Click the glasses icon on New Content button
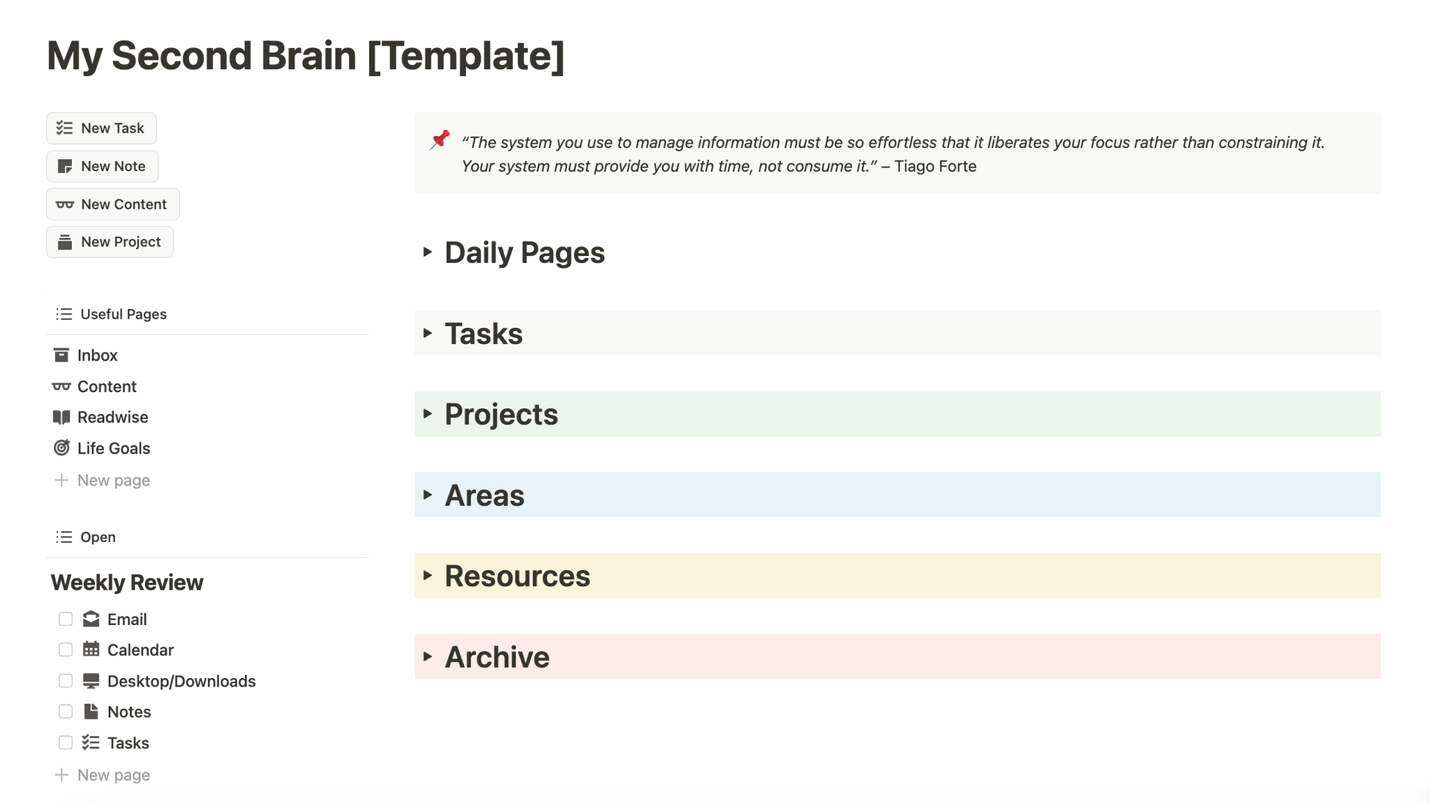Viewport: 1429px width, 803px height. (x=66, y=204)
